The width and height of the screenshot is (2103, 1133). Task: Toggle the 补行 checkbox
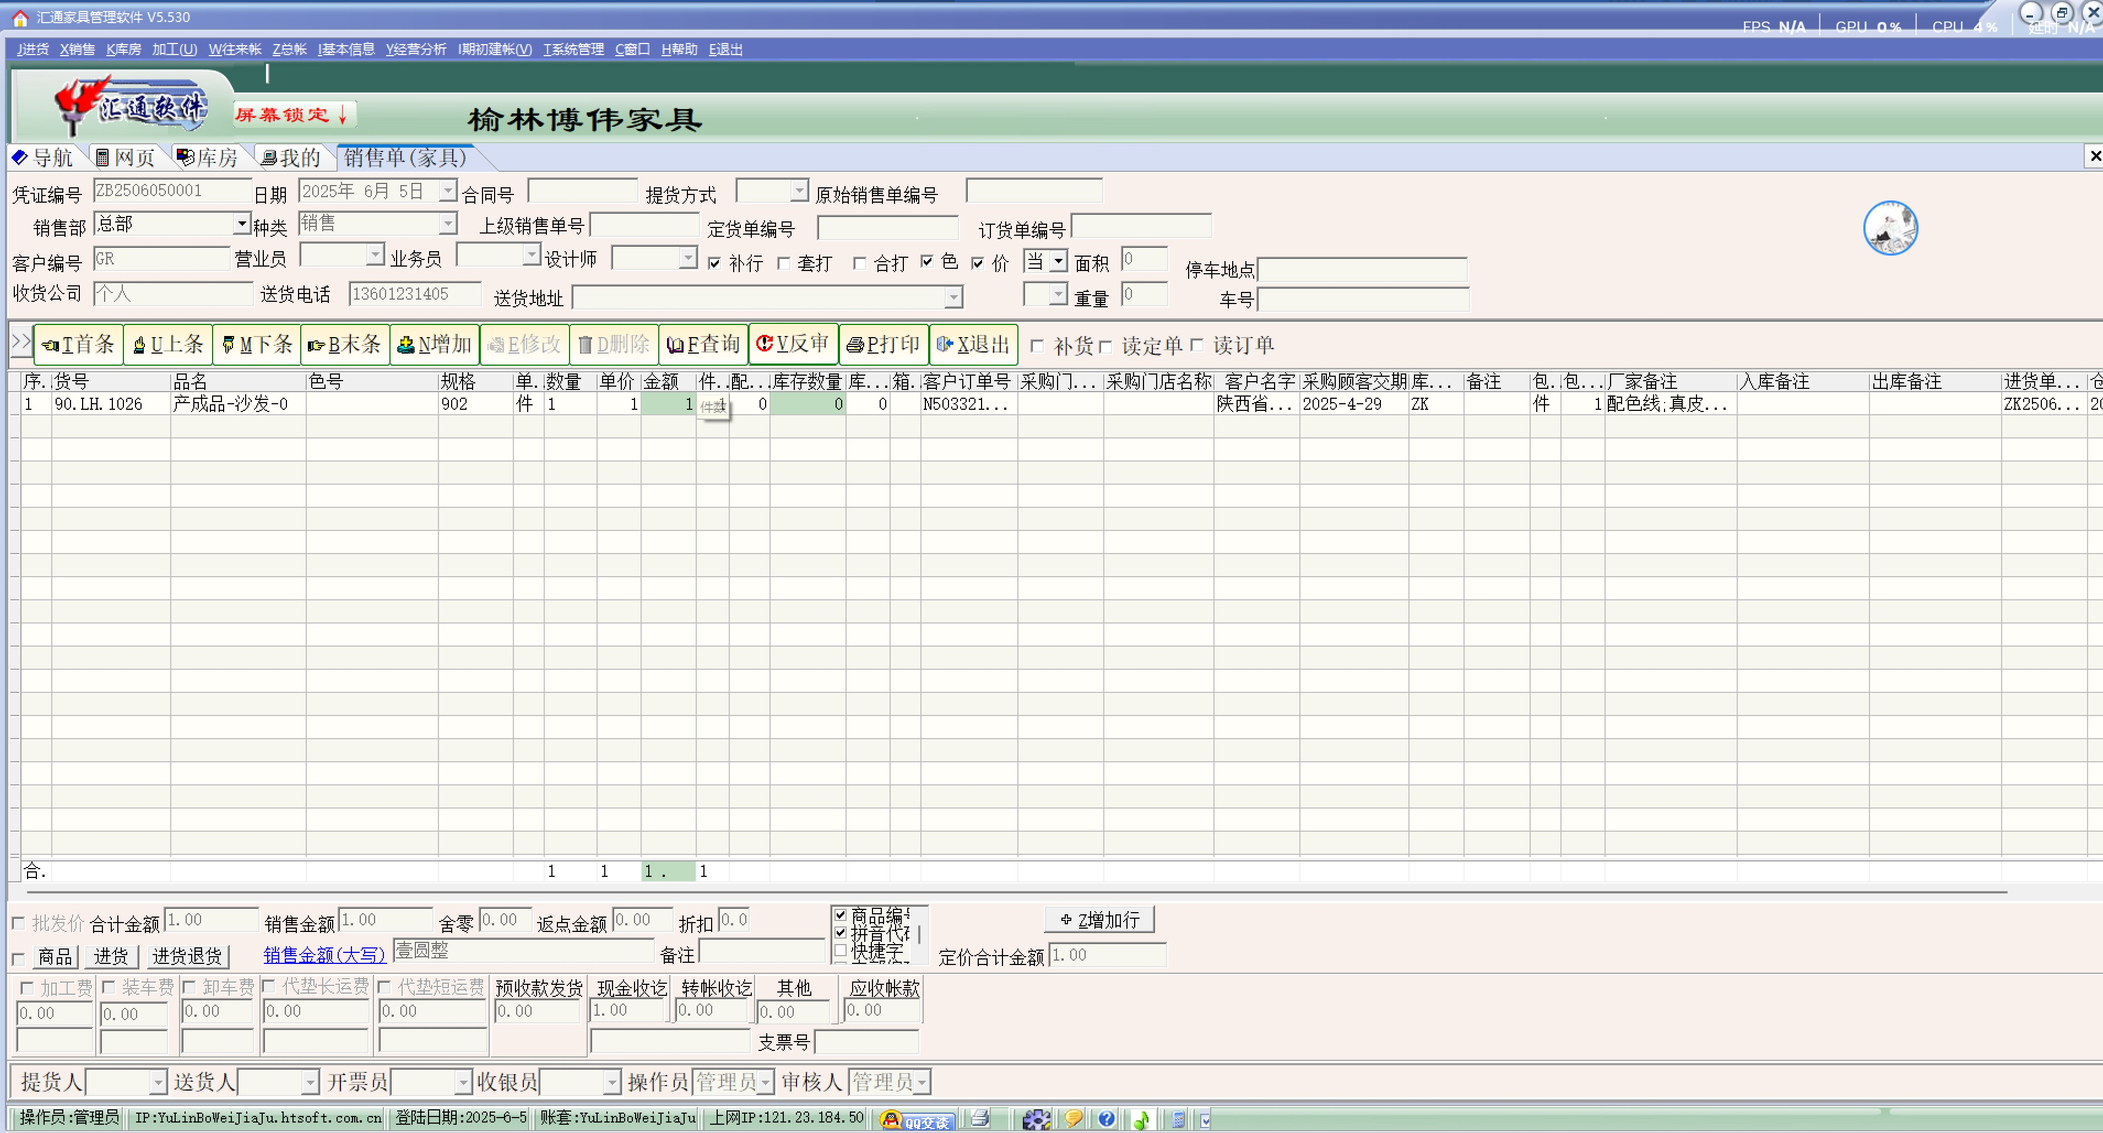(714, 264)
